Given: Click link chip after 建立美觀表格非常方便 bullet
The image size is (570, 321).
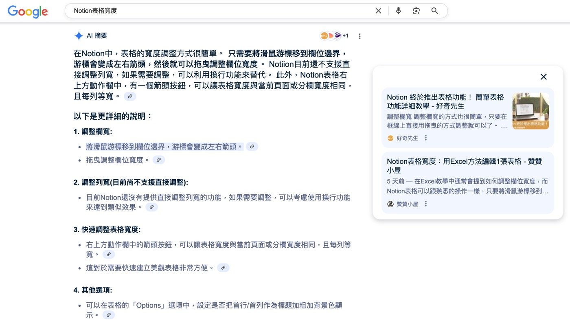Looking at the screenshot, I should (223, 268).
